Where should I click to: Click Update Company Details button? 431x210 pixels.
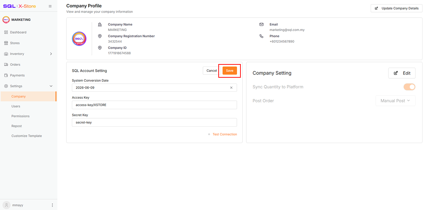pos(396,8)
